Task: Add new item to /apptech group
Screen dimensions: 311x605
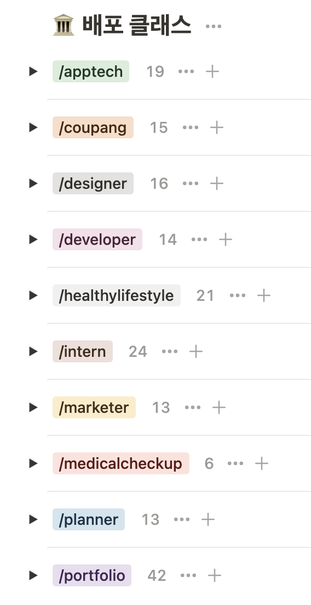Action: (x=212, y=71)
